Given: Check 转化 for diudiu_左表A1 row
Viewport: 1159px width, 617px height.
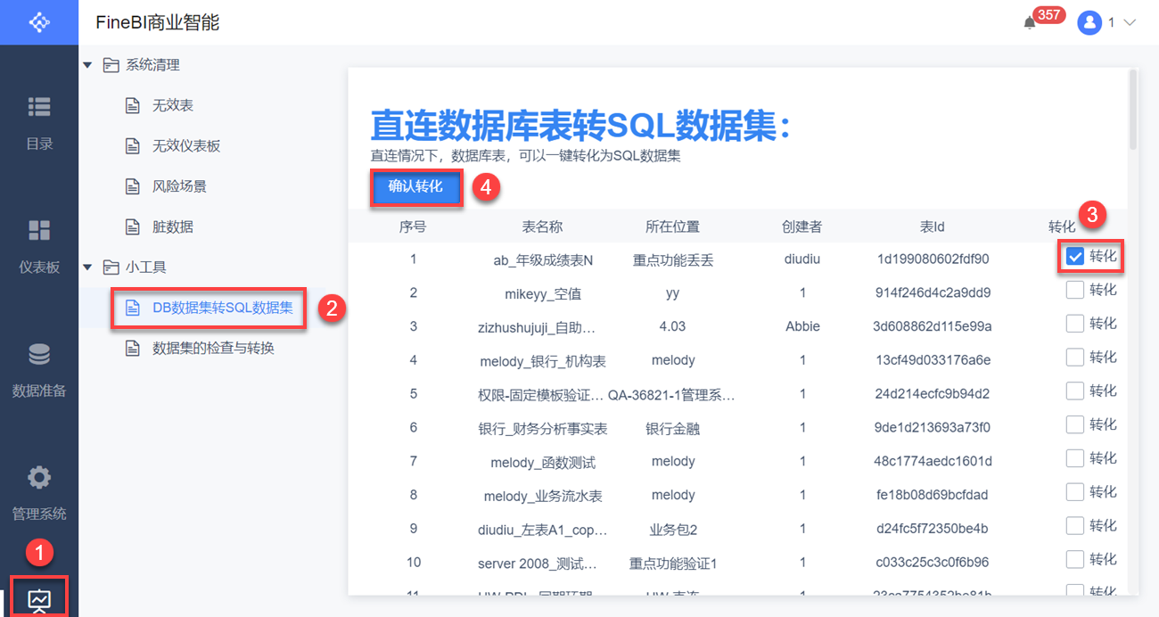Looking at the screenshot, I should [1075, 525].
